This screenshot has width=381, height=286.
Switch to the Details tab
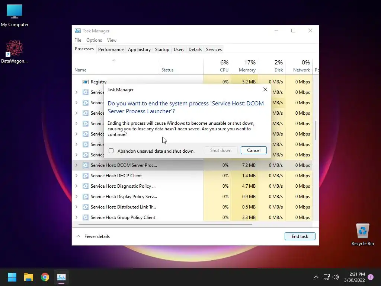[x=195, y=50]
